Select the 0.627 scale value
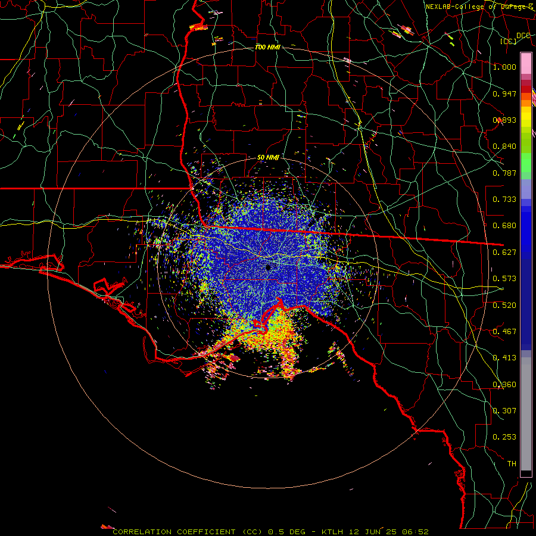This screenshot has width=536, height=536. [x=504, y=253]
